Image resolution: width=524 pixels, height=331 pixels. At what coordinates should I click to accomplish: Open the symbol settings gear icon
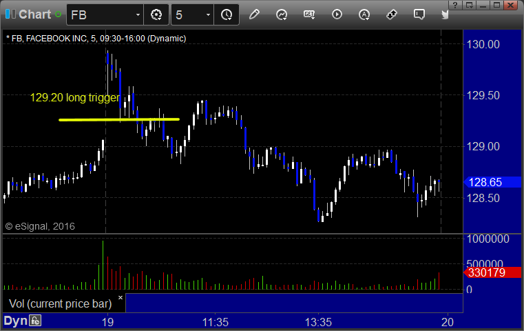pos(156,14)
